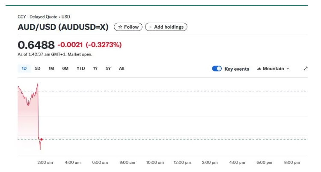
Task: View the 5Y price history
Action: click(x=108, y=68)
